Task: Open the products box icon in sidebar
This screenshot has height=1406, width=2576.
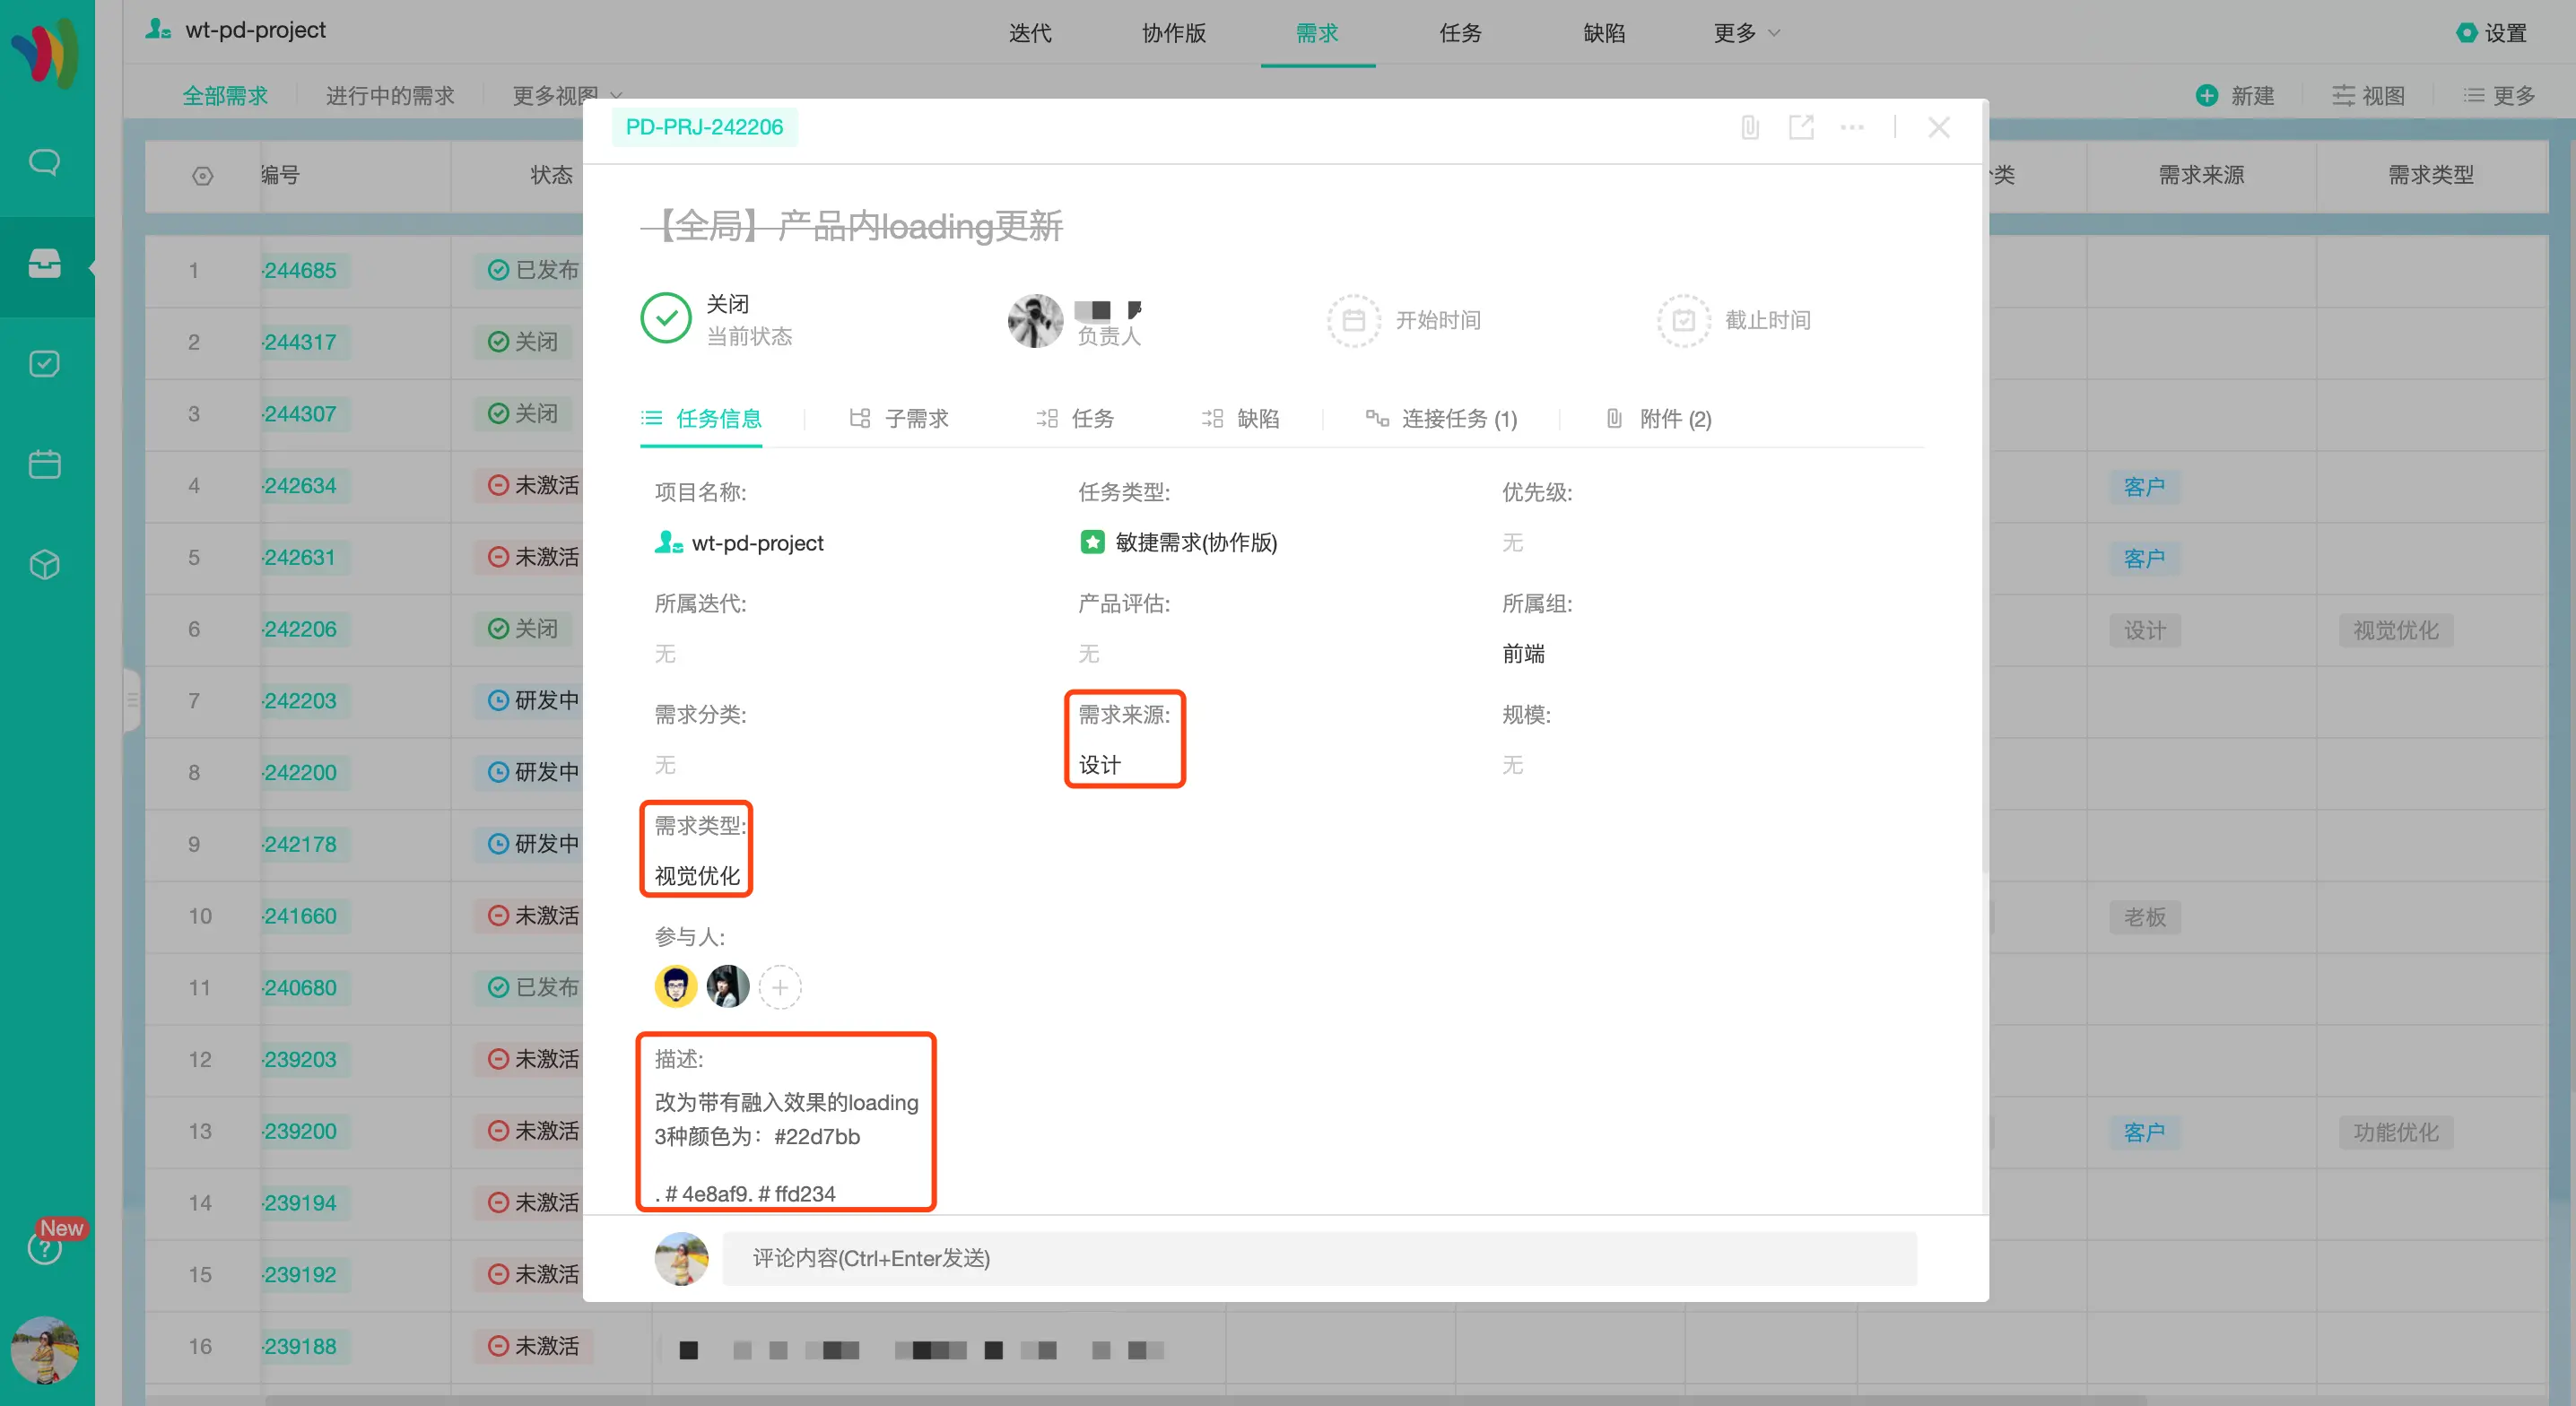Action: [45, 563]
